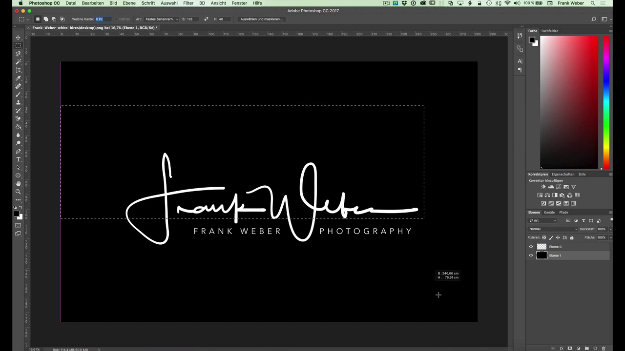
Task: Open the Filter menu
Action: 188,3
